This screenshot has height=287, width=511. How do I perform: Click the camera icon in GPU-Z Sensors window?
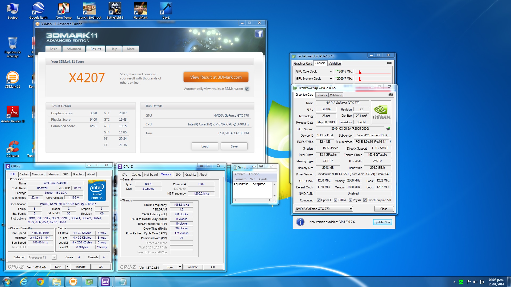pos(389,63)
